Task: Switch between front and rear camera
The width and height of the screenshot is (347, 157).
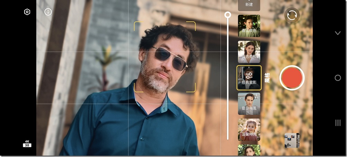Action: [x=292, y=16]
